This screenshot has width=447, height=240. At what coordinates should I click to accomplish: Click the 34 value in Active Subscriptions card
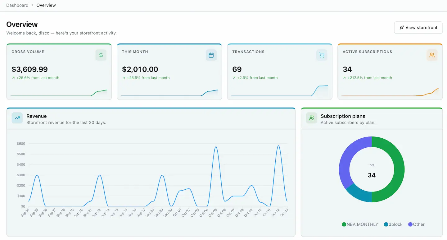click(347, 69)
